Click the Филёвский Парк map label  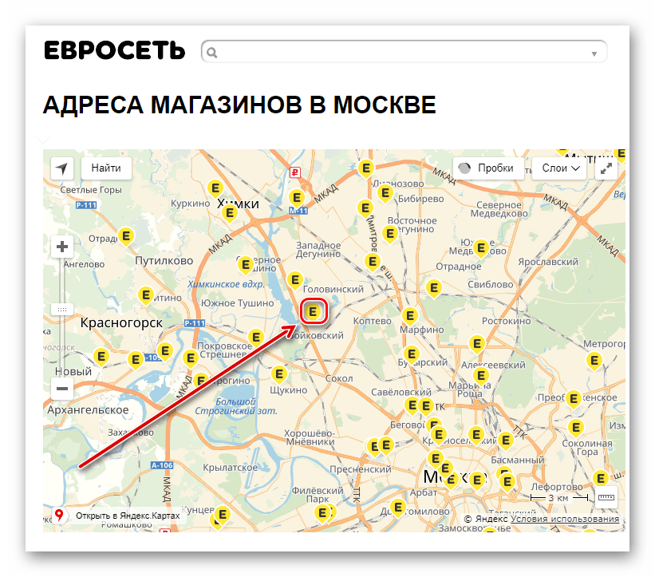point(318,495)
